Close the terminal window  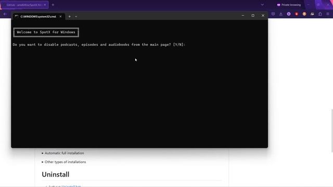coord(263,16)
